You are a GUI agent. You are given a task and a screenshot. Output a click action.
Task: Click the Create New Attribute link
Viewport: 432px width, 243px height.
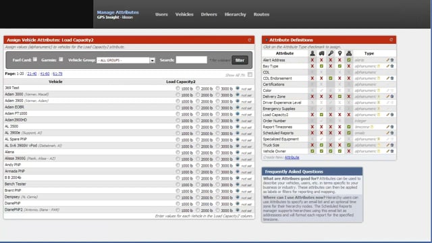[x=292, y=157]
